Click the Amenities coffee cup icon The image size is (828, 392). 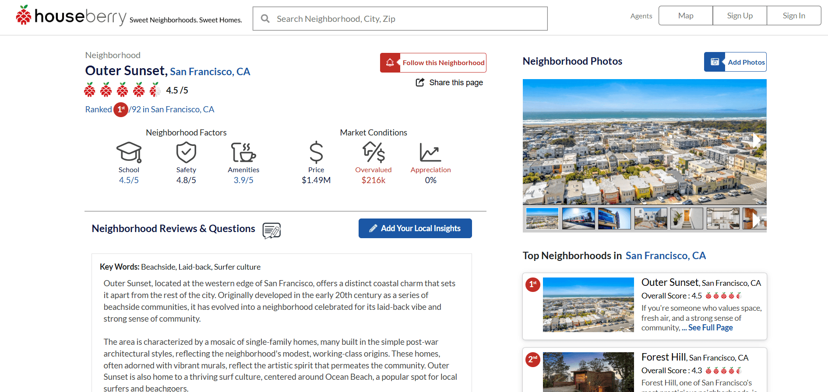coord(243,153)
